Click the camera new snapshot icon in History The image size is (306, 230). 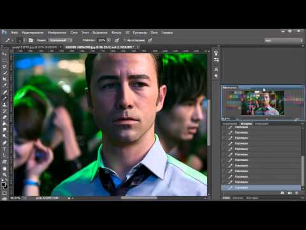[x=289, y=193]
